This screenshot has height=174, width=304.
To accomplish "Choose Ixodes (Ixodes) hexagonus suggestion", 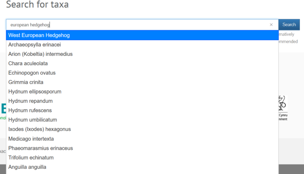I will 142,129.
